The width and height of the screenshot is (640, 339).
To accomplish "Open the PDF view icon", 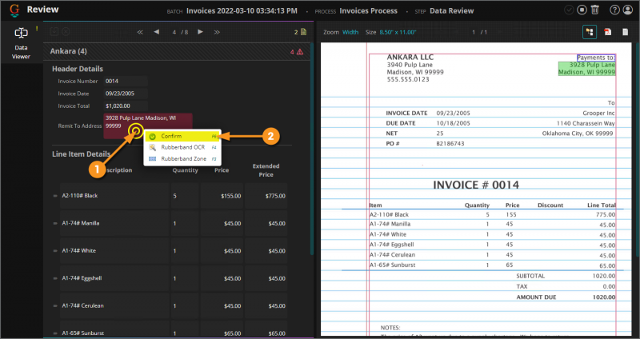I will pyautogui.click(x=608, y=32).
